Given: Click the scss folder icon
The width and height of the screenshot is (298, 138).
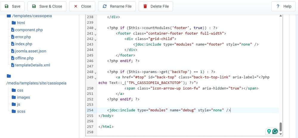Looking at the screenshot, I should point(14,111).
